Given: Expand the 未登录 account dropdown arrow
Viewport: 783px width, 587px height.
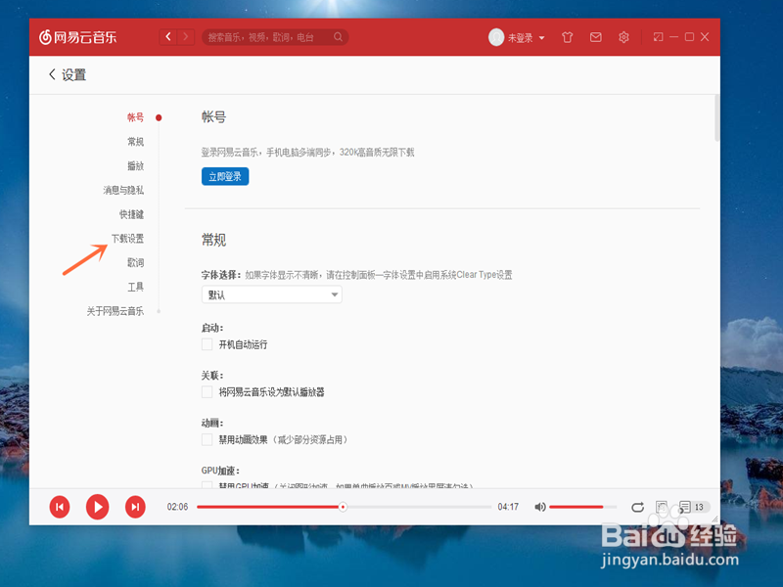Looking at the screenshot, I should (x=542, y=38).
